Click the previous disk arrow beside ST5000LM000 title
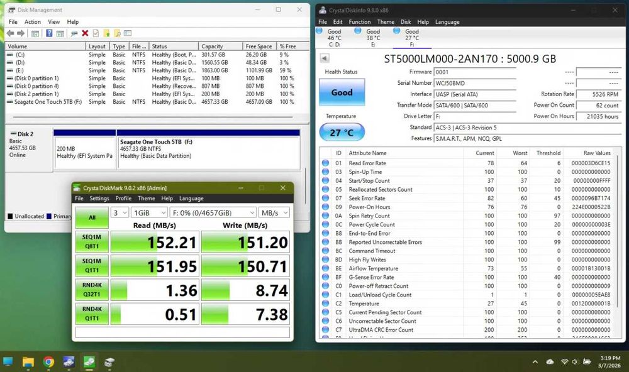Screen dimensions: 629x372 tap(325, 58)
